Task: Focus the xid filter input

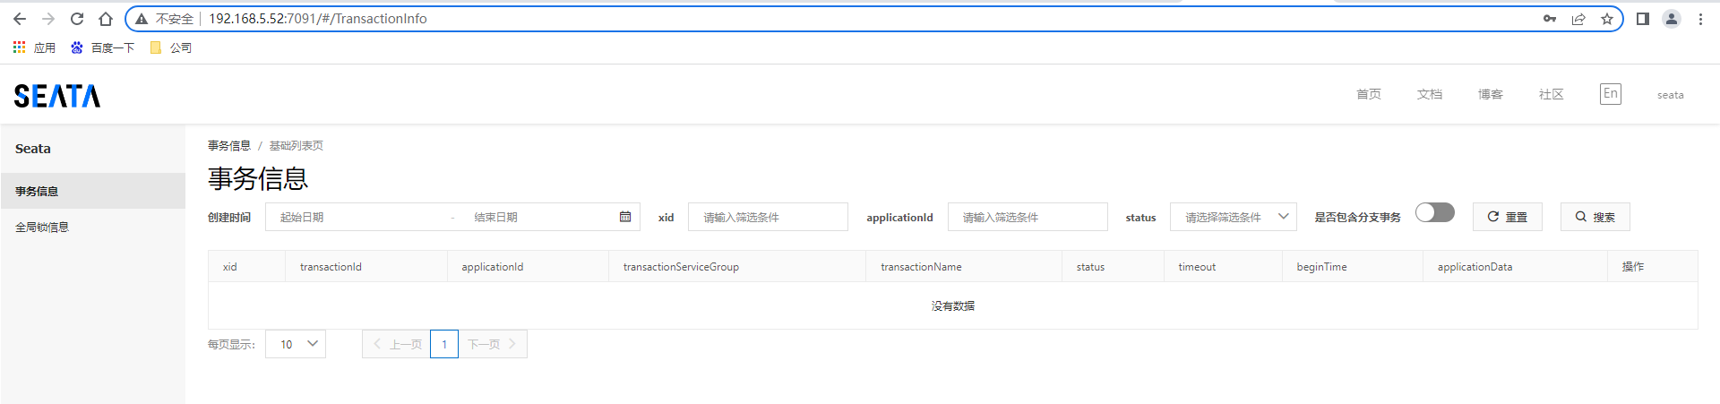Action: 768,217
